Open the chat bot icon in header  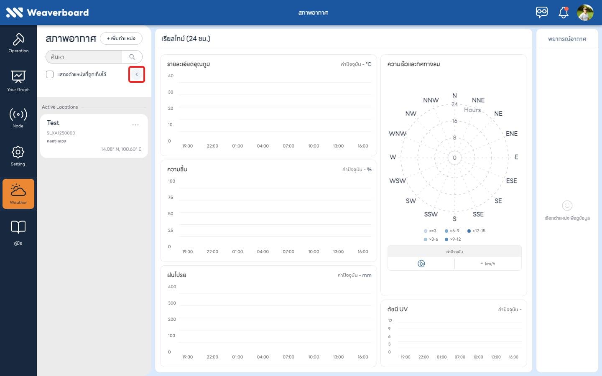542,12
